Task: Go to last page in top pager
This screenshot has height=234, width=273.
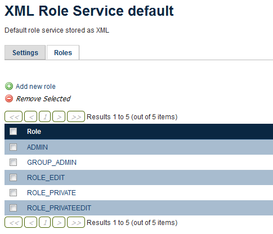Action: 76,116
